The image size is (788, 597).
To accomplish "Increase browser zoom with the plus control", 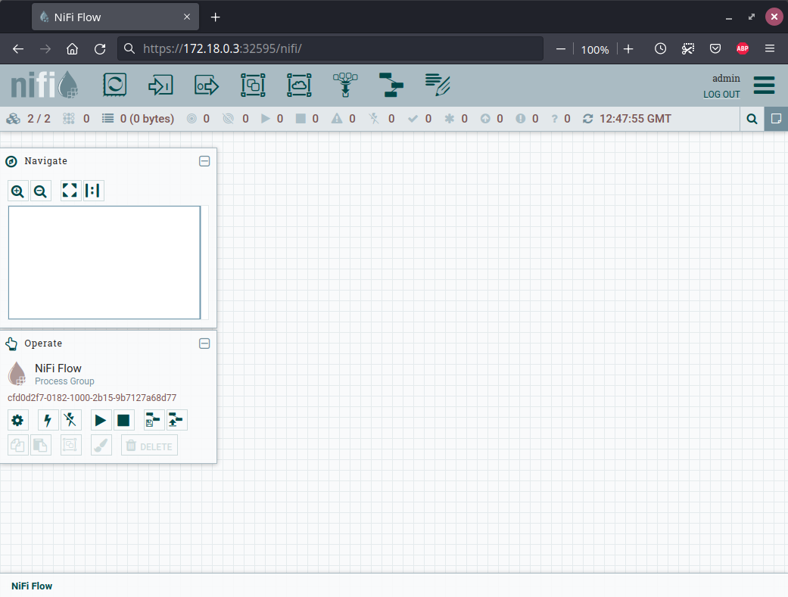I will (x=628, y=48).
